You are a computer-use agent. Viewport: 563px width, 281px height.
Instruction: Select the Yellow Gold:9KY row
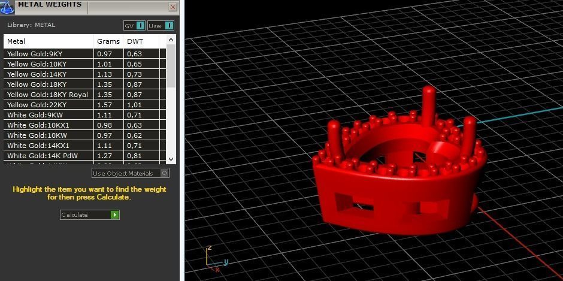coord(84,54)
